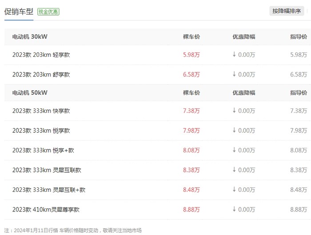
Task: Click the down arrow icon in 灵犀互联款 row
Action: 234,170
